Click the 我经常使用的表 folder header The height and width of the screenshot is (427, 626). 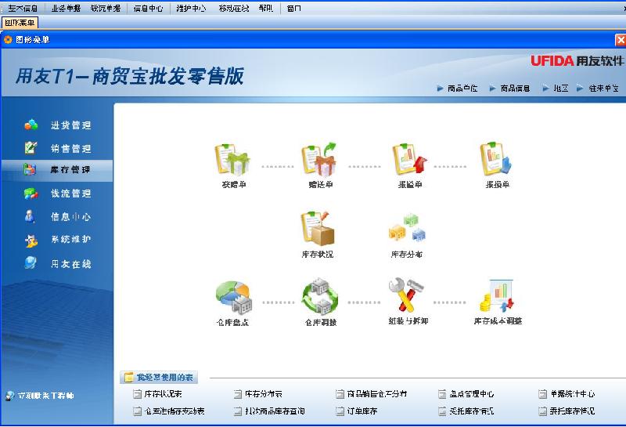(159, 377)
